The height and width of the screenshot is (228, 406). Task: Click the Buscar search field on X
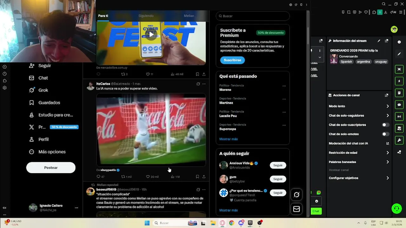(253, 16)
